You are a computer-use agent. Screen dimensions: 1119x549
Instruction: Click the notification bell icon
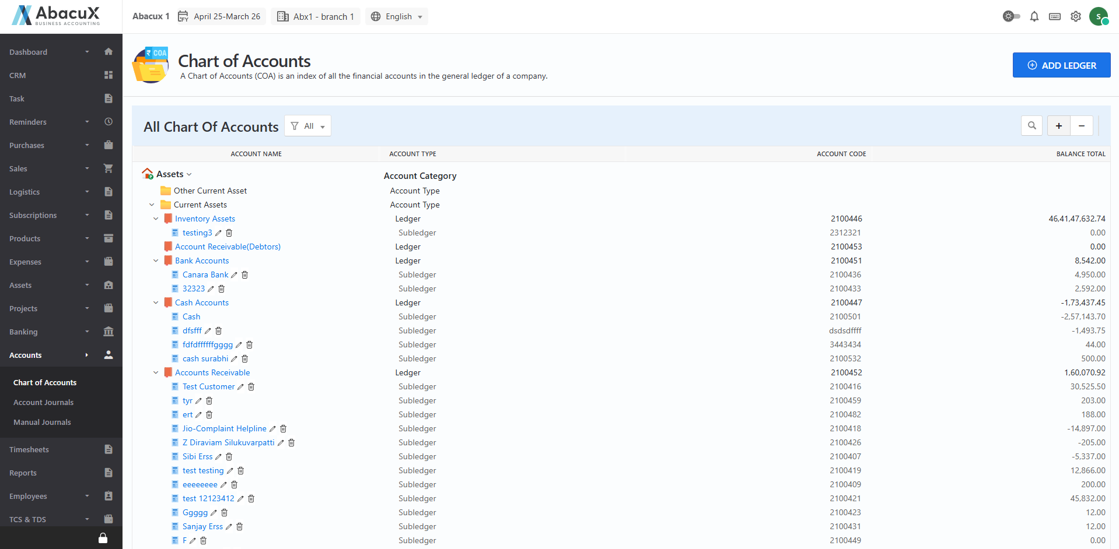click(x=1034, y=17)
